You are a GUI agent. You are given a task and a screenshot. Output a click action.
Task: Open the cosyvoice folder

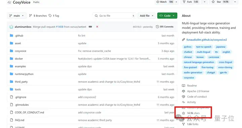(21, 51)
